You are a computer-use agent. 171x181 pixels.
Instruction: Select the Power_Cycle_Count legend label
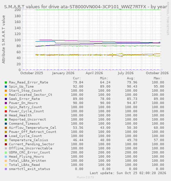point(26,111)
